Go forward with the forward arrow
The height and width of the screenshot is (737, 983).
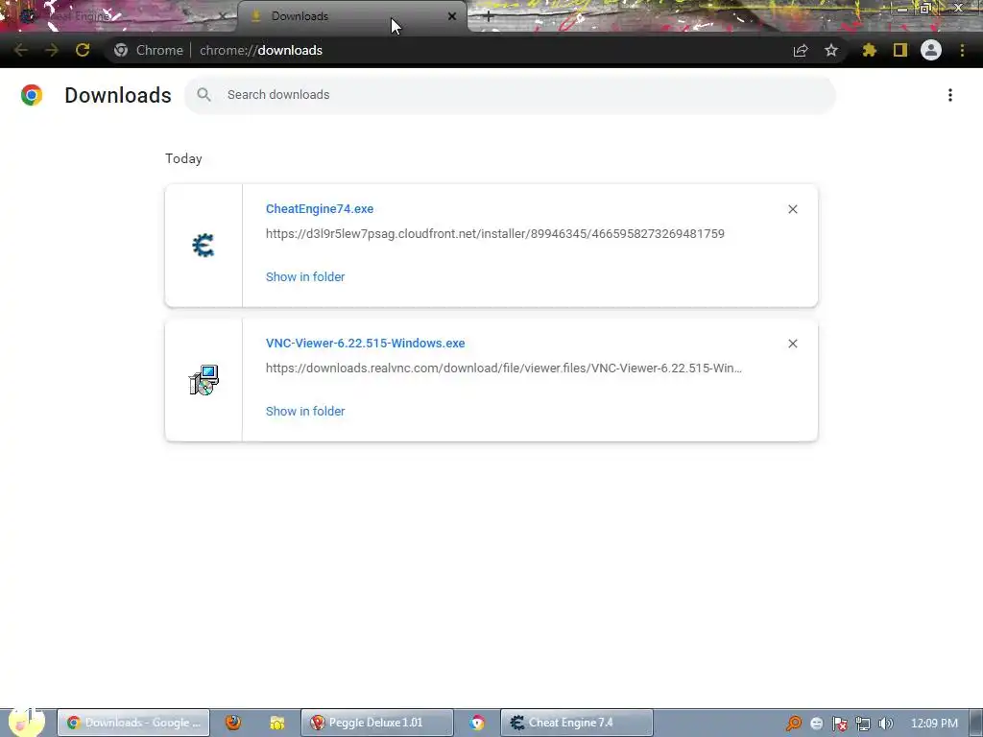[x=52, y=50]
